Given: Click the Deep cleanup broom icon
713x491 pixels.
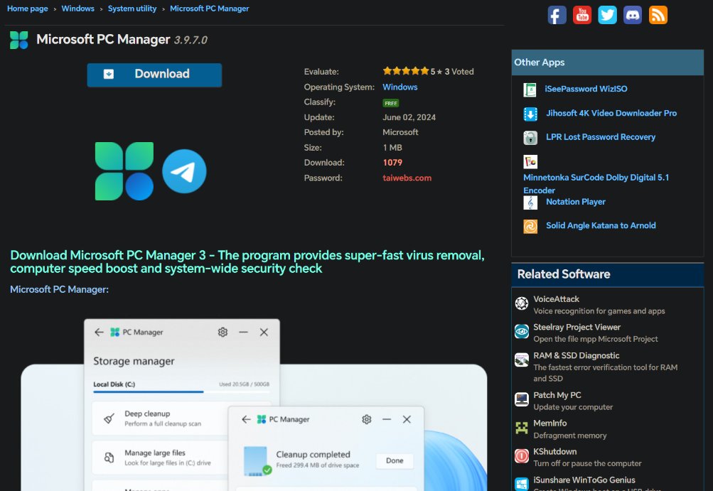Looking at the screenshot, I should pos(109,419).
